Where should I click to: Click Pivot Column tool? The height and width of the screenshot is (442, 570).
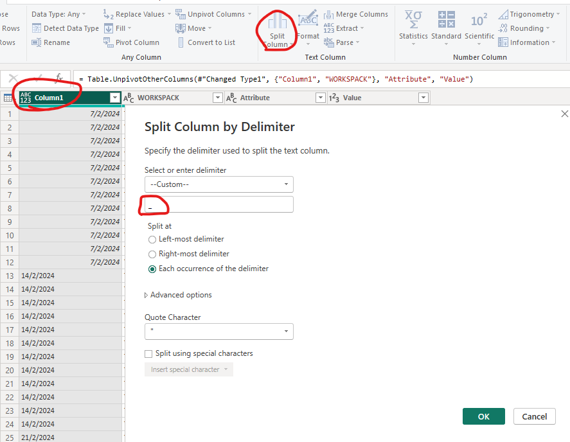tap(131, 42)
